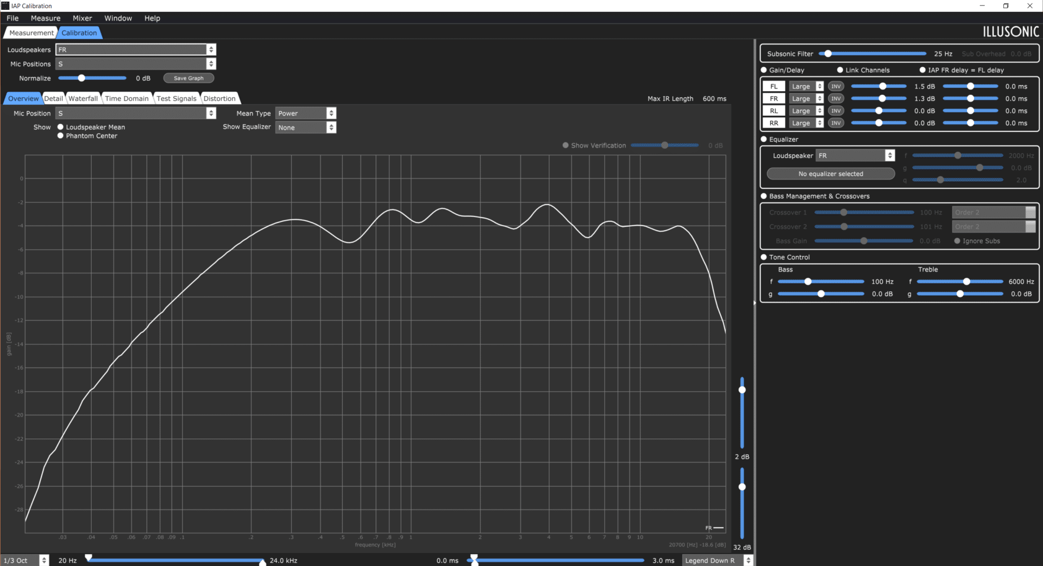Select Show Loudspeaker Mean option
1043x566 pixels.
click(x=60, y=127)
